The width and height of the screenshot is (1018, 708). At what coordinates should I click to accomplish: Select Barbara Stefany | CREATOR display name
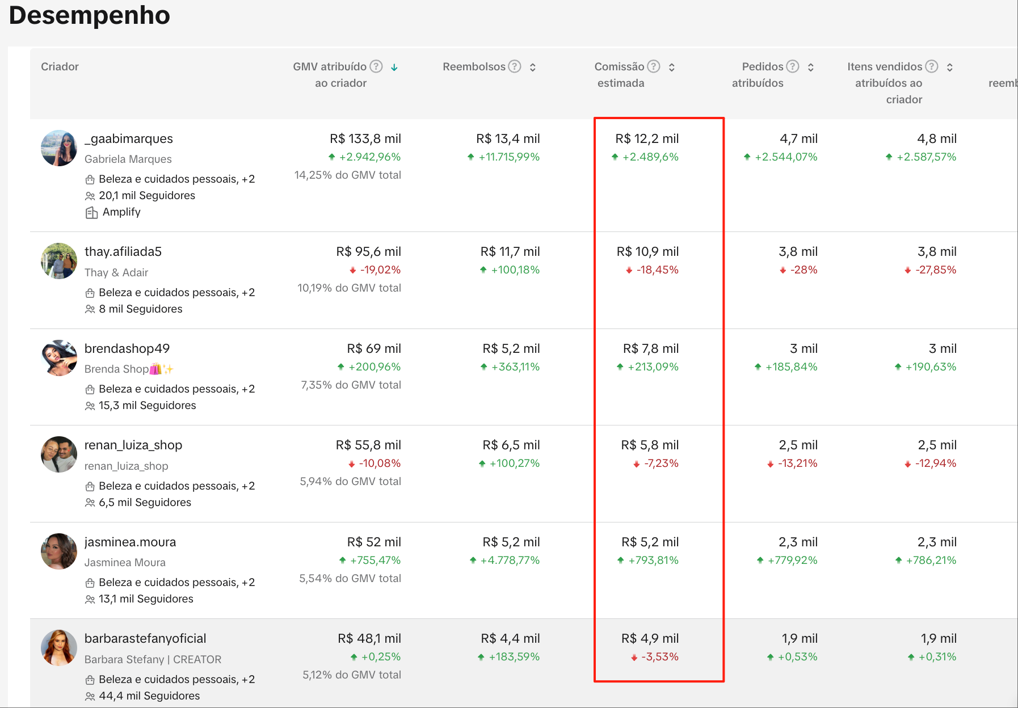click(153, 660)
